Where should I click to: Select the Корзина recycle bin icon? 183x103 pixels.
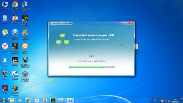click(5, 19)
